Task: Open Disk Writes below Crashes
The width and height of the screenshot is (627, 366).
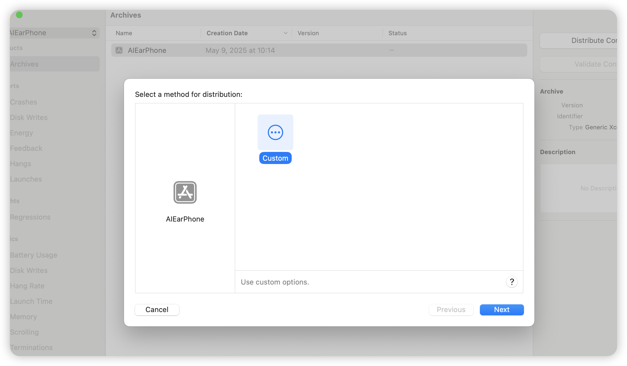Action: click(29, 118)
